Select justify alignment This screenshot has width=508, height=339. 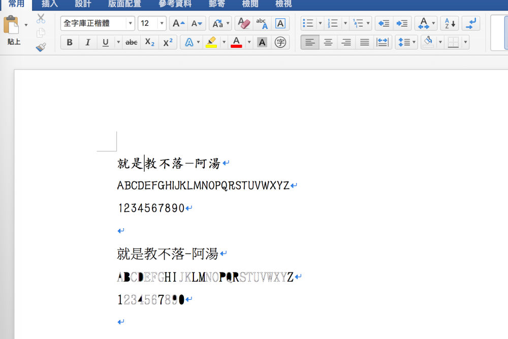pyautogui.click(x=364, y=42)
